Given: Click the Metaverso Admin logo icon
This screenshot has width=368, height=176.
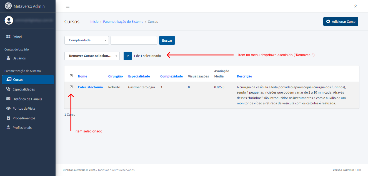Looking at the screenshot, I should point(8,6).
